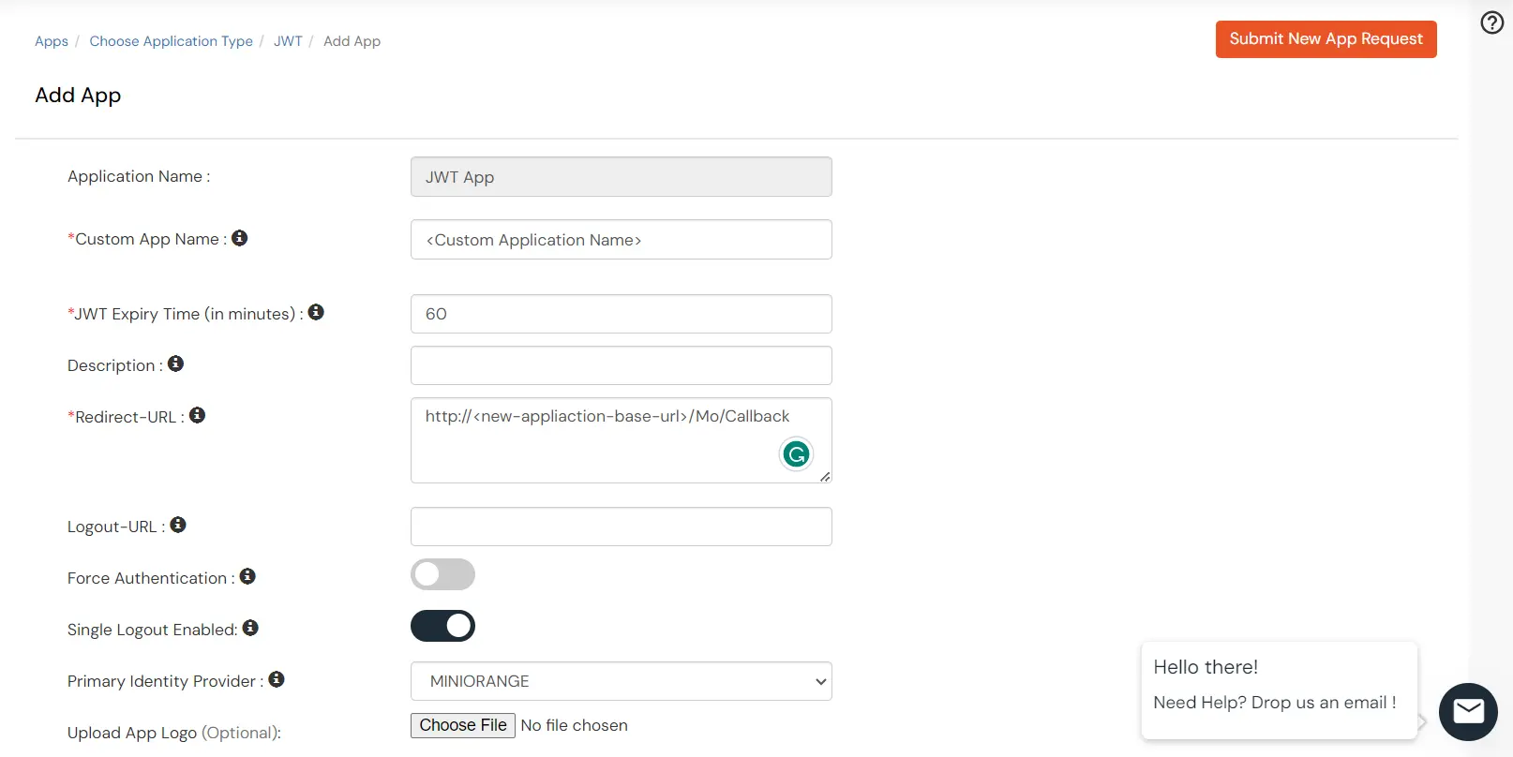Click the disabled Application Name field
This screenshot has height=757, width=1513.
click(x=622, y=177)
